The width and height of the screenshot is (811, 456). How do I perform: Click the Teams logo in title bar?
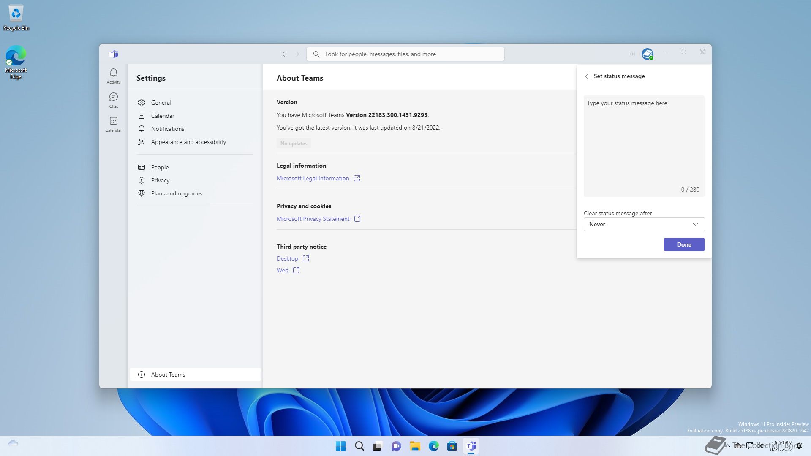click(x=114, y=54)
